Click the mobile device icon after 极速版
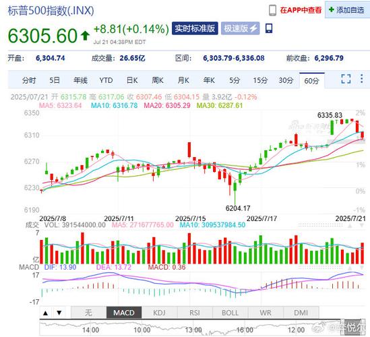This screenshot has width=370, height=337. coord(269,28)
